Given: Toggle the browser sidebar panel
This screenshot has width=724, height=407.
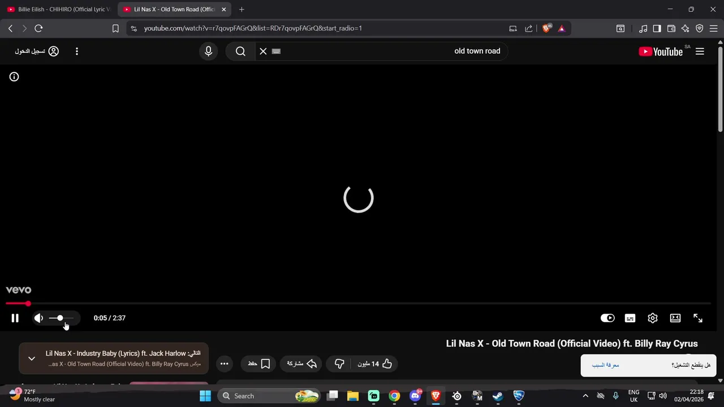Looking at the screenshot, I should [657, 28].
